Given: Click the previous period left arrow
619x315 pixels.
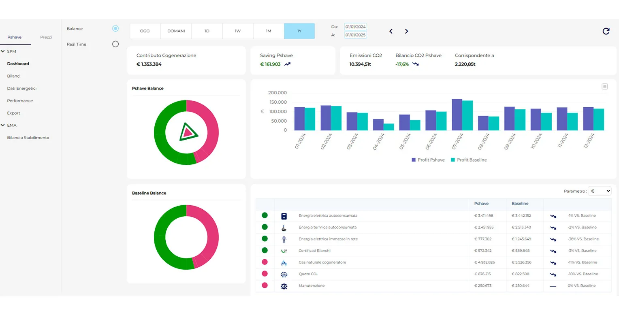Looking at the screenshot, I should [391, 31].
